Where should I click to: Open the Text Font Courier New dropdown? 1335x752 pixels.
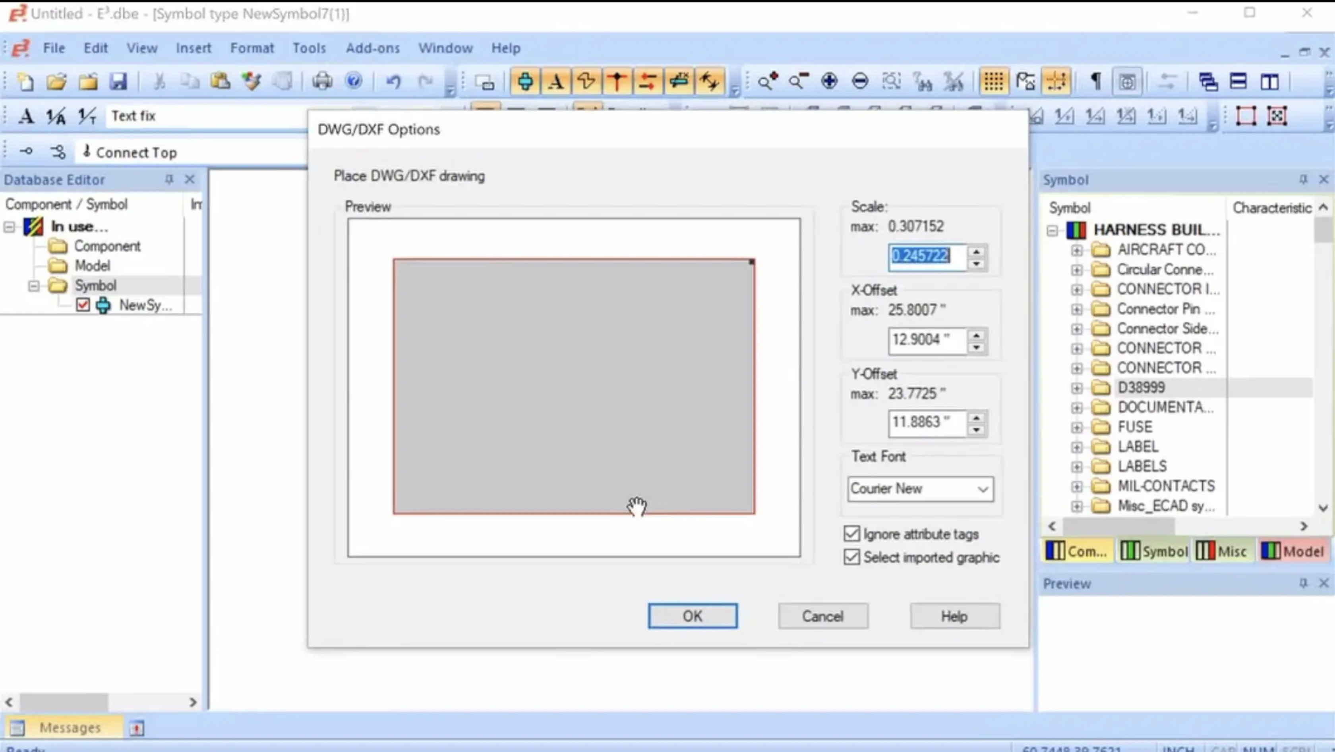coord(921,489)
